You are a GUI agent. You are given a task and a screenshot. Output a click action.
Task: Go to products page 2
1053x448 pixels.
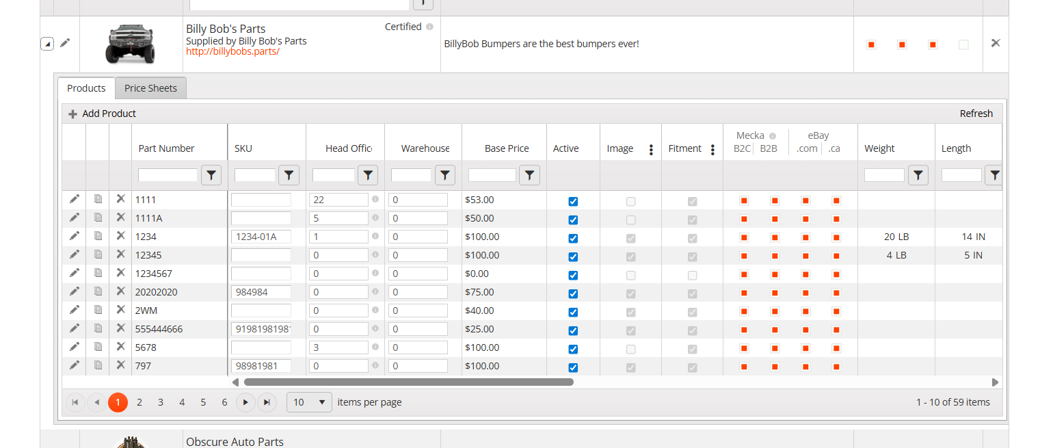pyautogui.click(x=139, y=402)
